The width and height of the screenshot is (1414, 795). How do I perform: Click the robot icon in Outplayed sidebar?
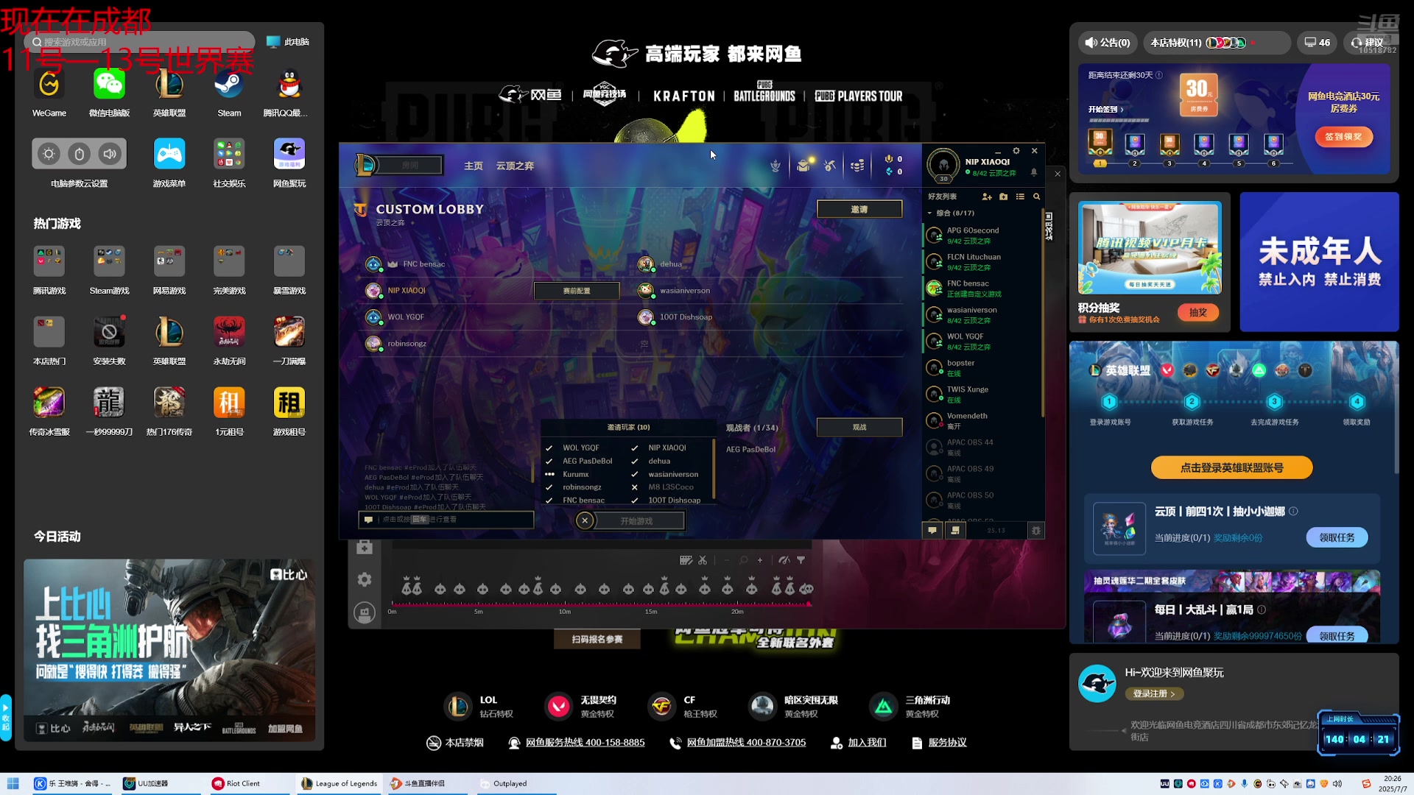[365, 612]
